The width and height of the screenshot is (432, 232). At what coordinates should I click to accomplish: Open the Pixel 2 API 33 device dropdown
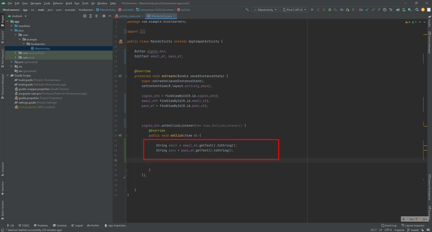coord(295,10)
